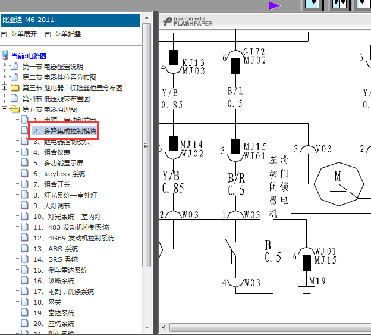Open 5、多功能显示屏

point(58,163)
